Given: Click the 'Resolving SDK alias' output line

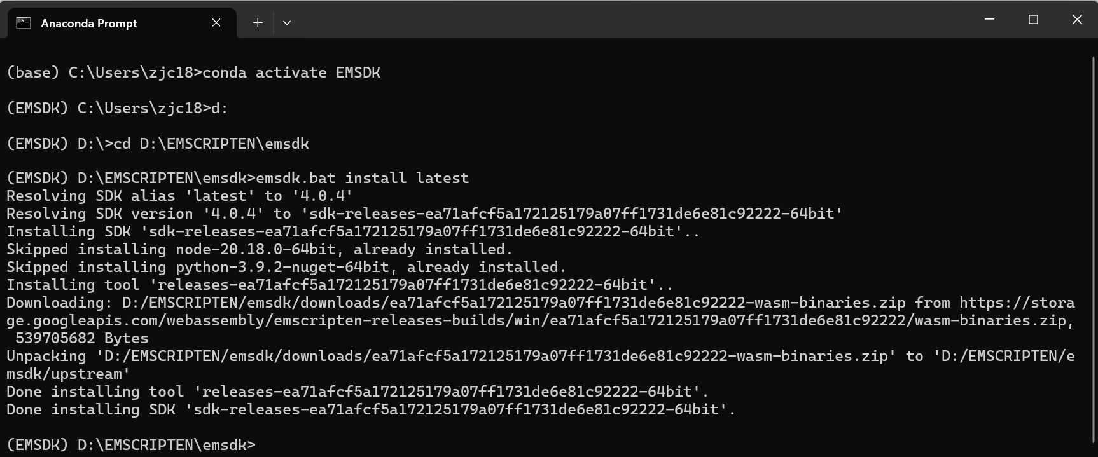Looking at the screenshot, I should coord(179,196).
